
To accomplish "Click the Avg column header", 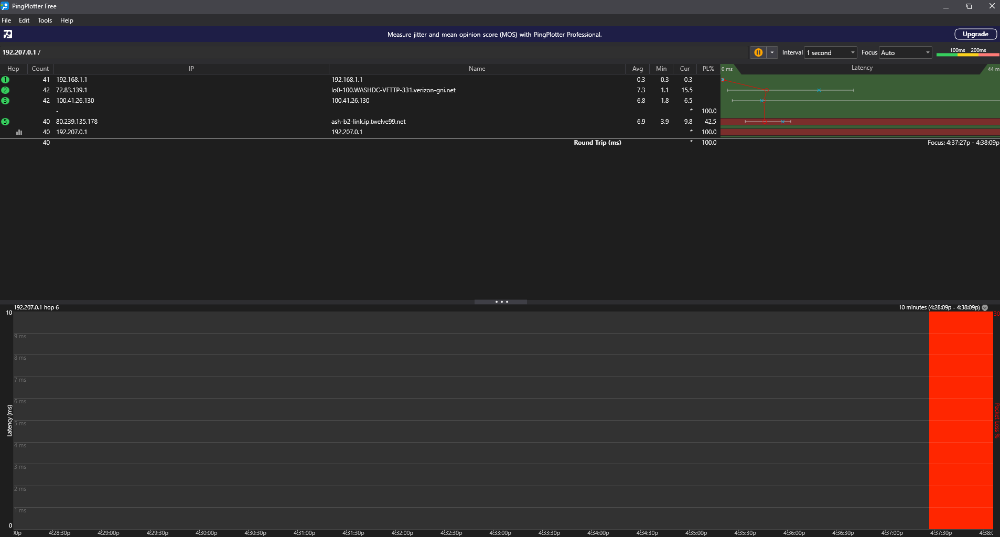I will click(638, 69).
